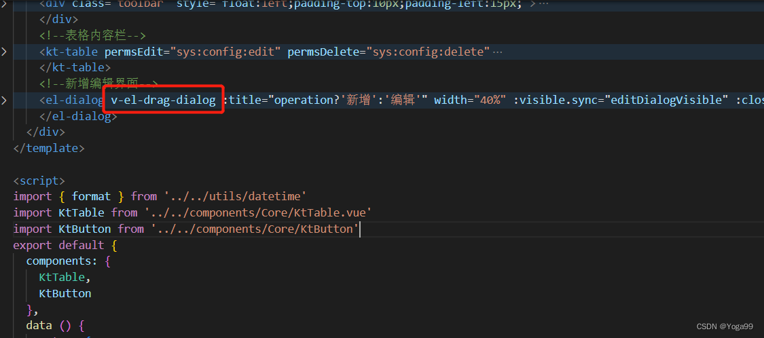Click the "sys:config:delete" value
Image resolution: width=764 pixels, height=338 pixels.
(x=427, y=52)
